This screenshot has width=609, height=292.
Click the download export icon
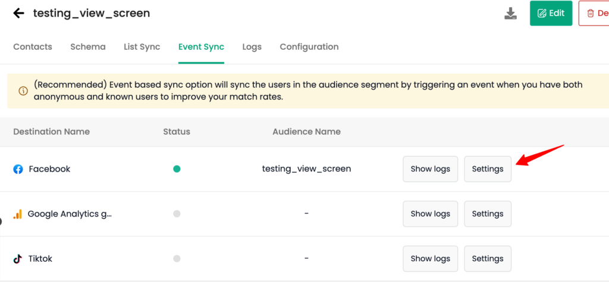coord(510,13)
